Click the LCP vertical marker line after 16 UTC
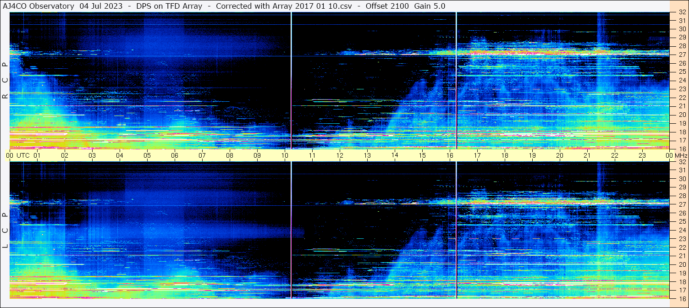 pos(457,230)
